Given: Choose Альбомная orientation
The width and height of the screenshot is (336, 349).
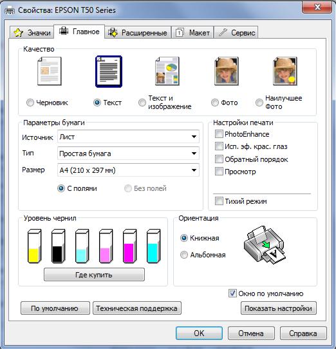Looking at the screenshot, I should tap(184, 255).
